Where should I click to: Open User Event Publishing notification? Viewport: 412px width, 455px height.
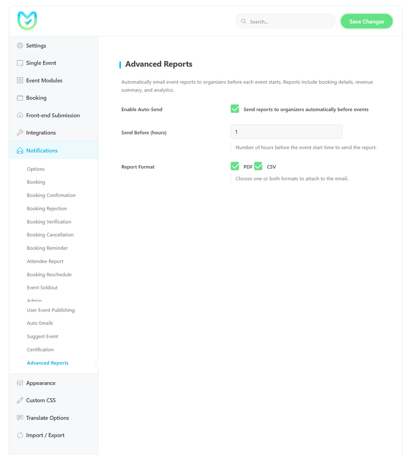pyautogui.click(x=51, y=310)
